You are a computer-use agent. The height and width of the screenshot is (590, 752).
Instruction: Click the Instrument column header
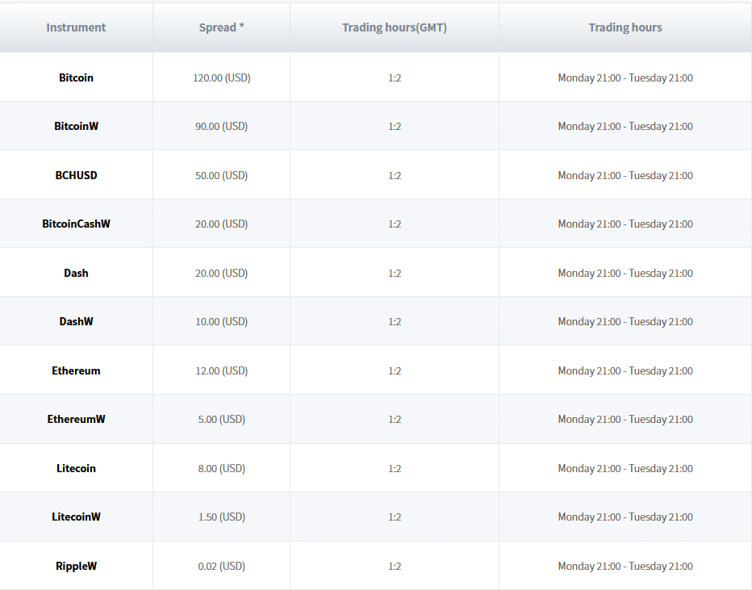(x=76, y=27)
